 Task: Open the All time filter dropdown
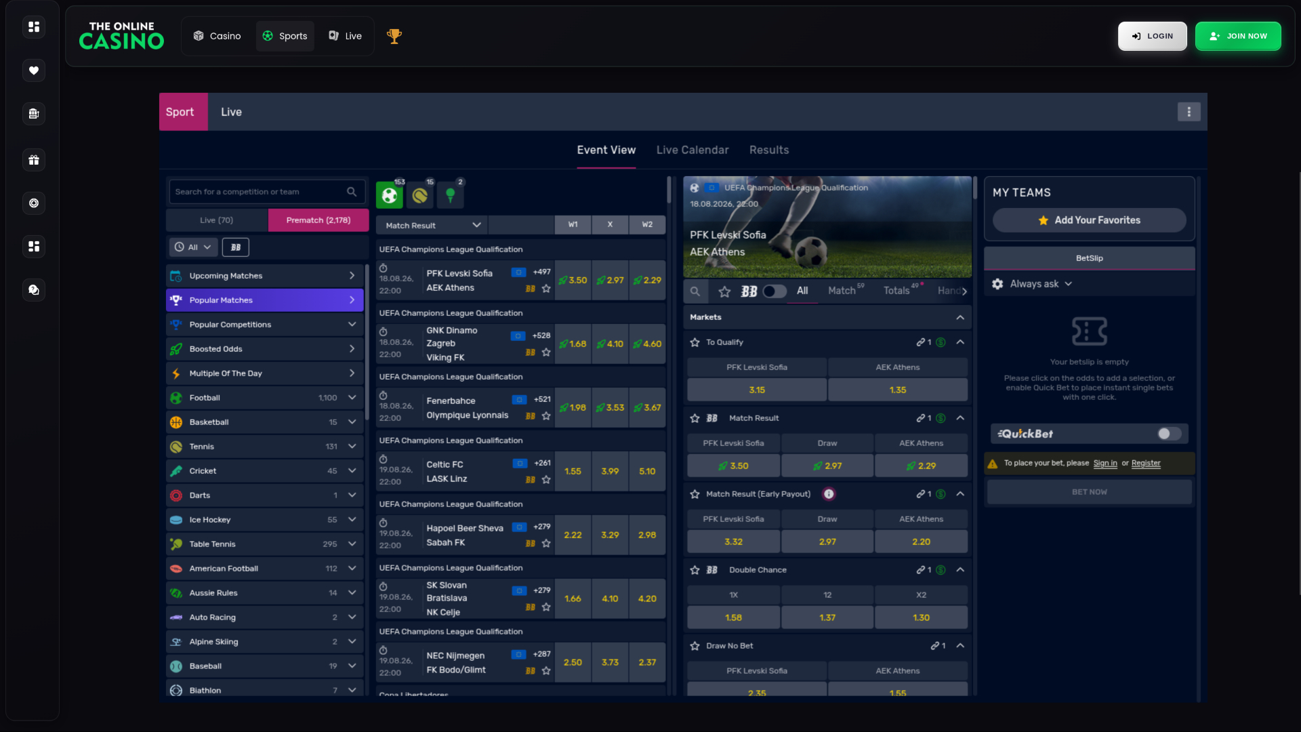pos(193,247)
